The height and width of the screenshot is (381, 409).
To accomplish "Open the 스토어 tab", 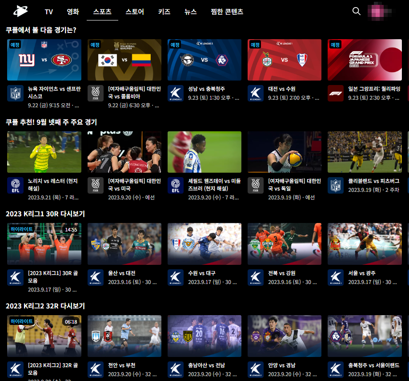I will (135, 12).
